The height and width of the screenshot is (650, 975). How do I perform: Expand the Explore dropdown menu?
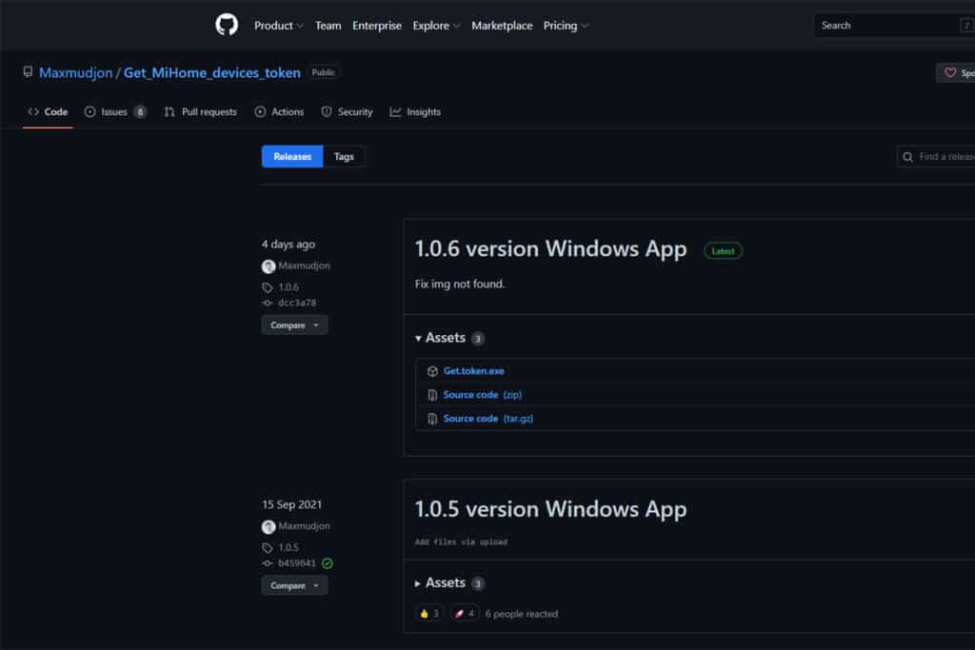436,26
